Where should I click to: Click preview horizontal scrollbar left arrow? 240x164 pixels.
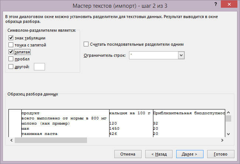tap(11, 140)
